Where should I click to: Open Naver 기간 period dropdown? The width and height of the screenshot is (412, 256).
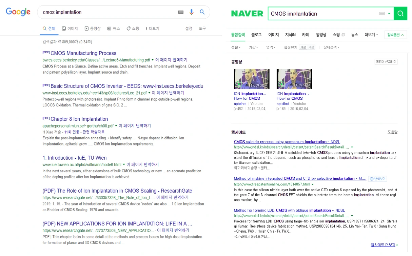pyautogui.click(x=253, y=47)
